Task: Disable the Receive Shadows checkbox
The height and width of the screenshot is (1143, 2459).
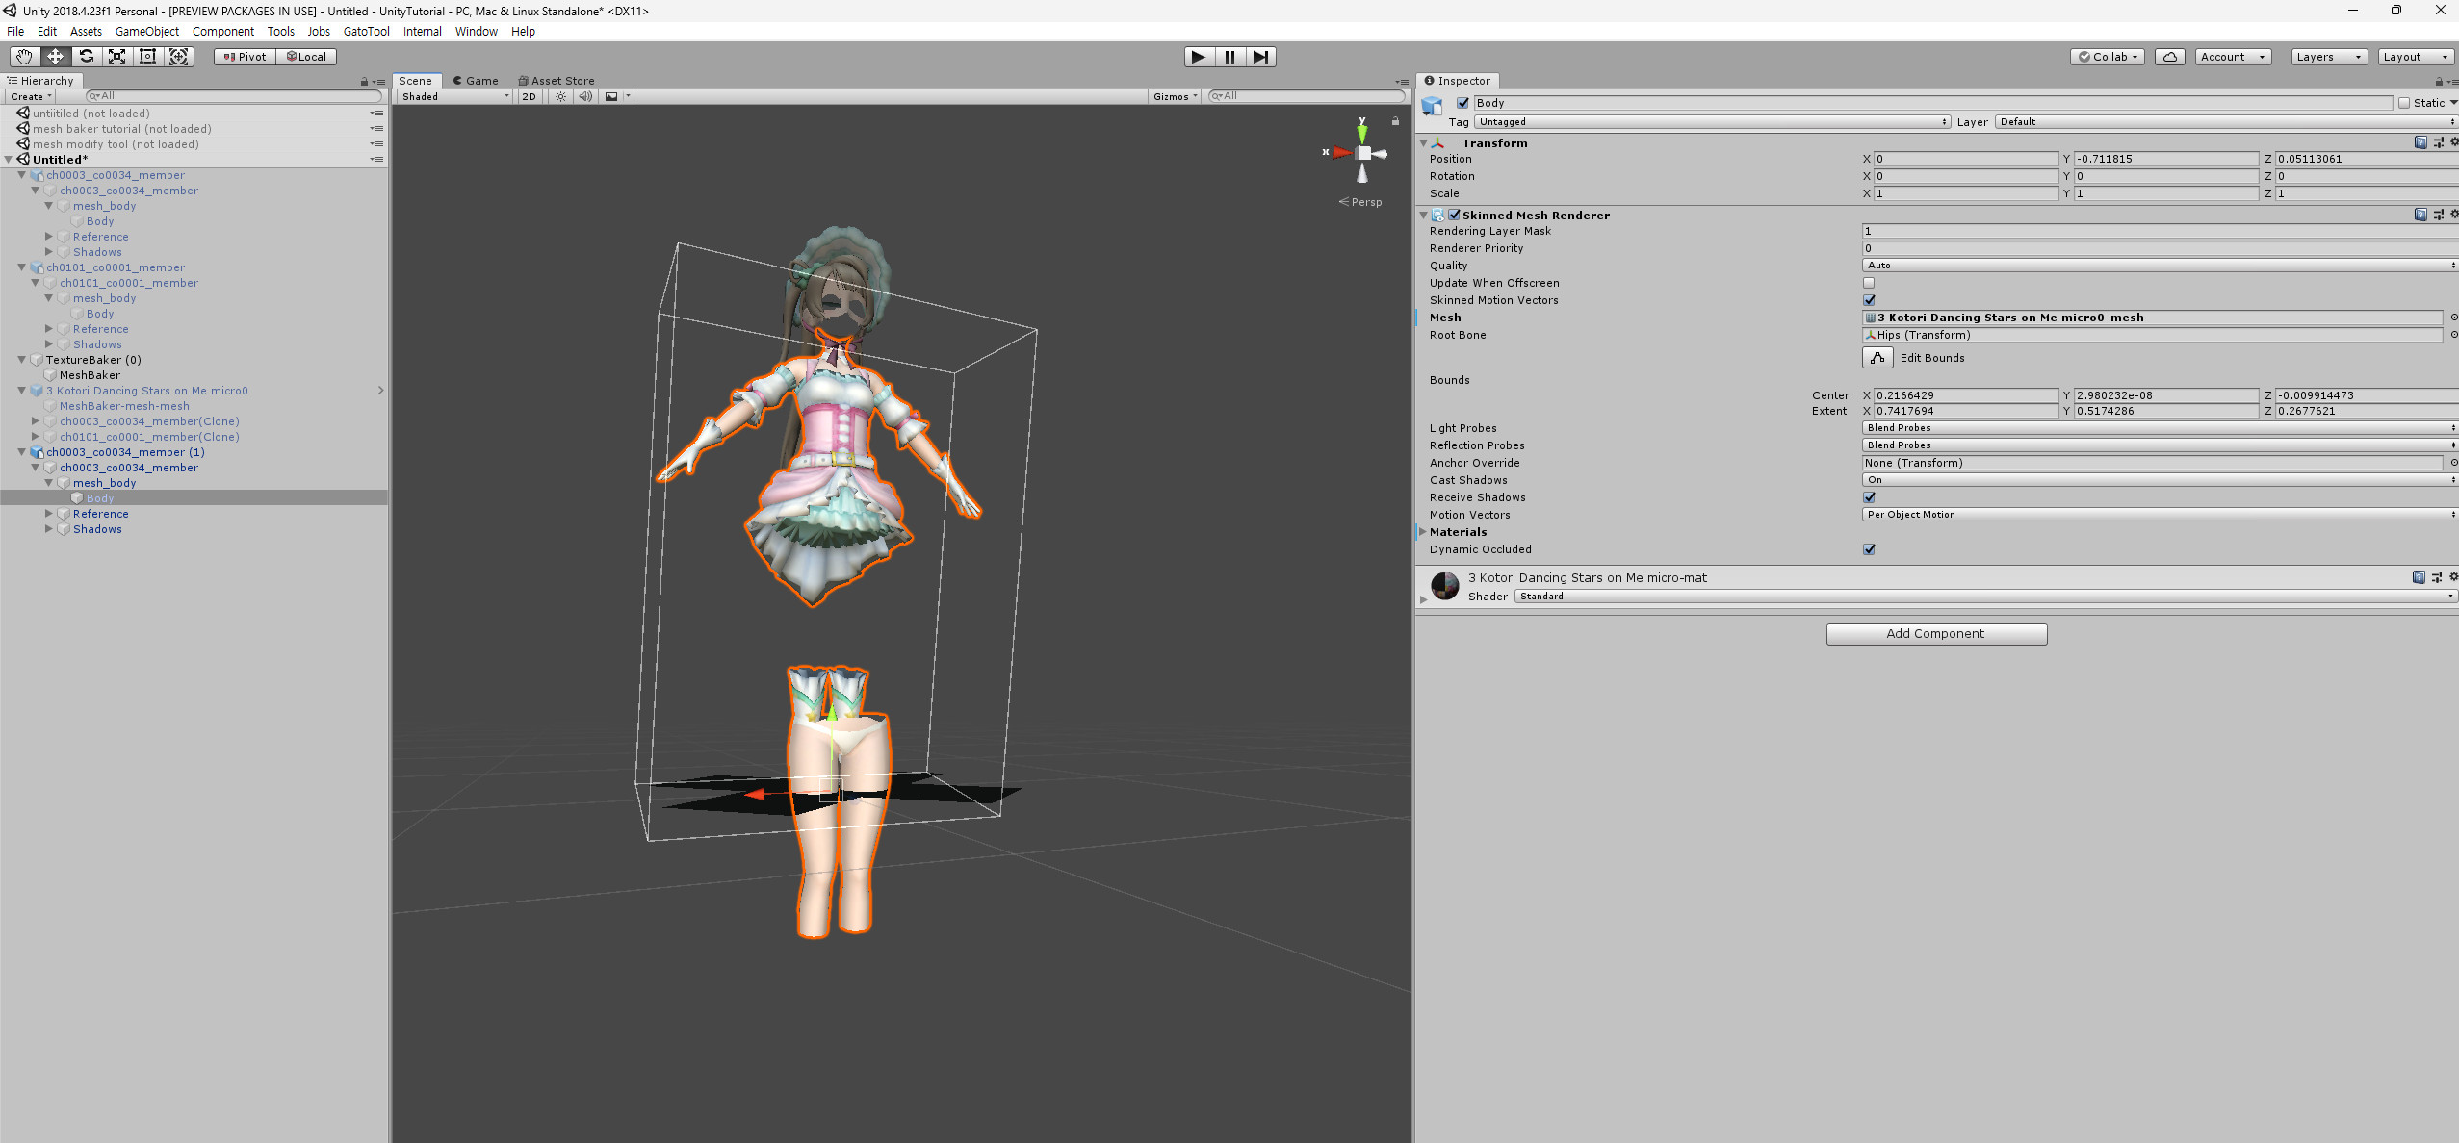Action: 1869,497
